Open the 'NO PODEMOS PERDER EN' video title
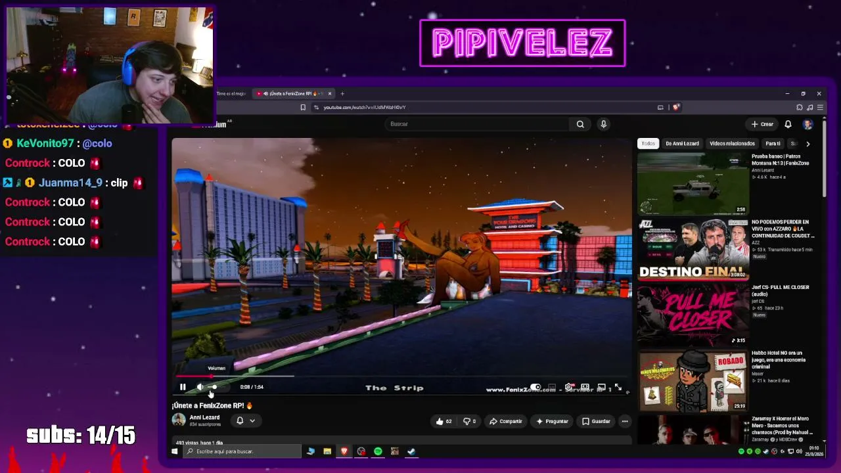The height and width of the screenshot is (473, 841). point(783,229)
